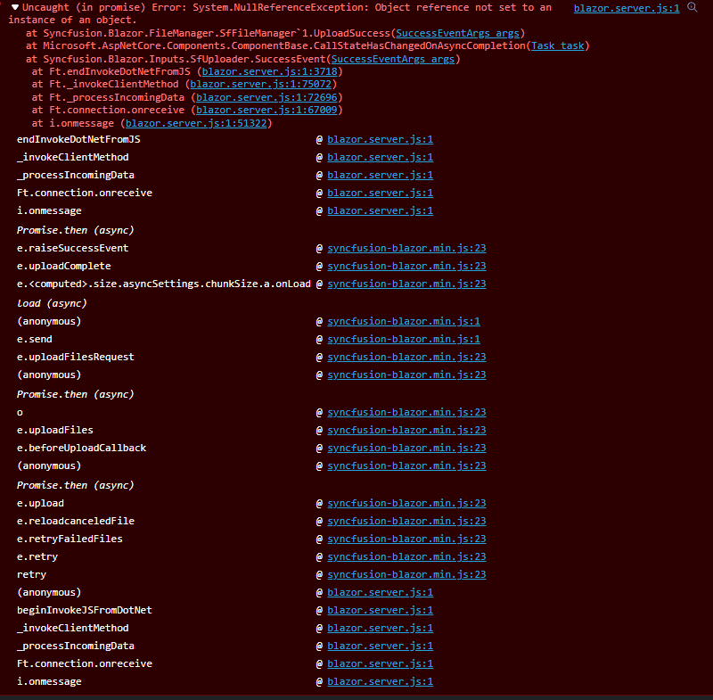This screenshot has height=700, width=713.
Task: Click the Task task parameter link
Action: (559, 45)
